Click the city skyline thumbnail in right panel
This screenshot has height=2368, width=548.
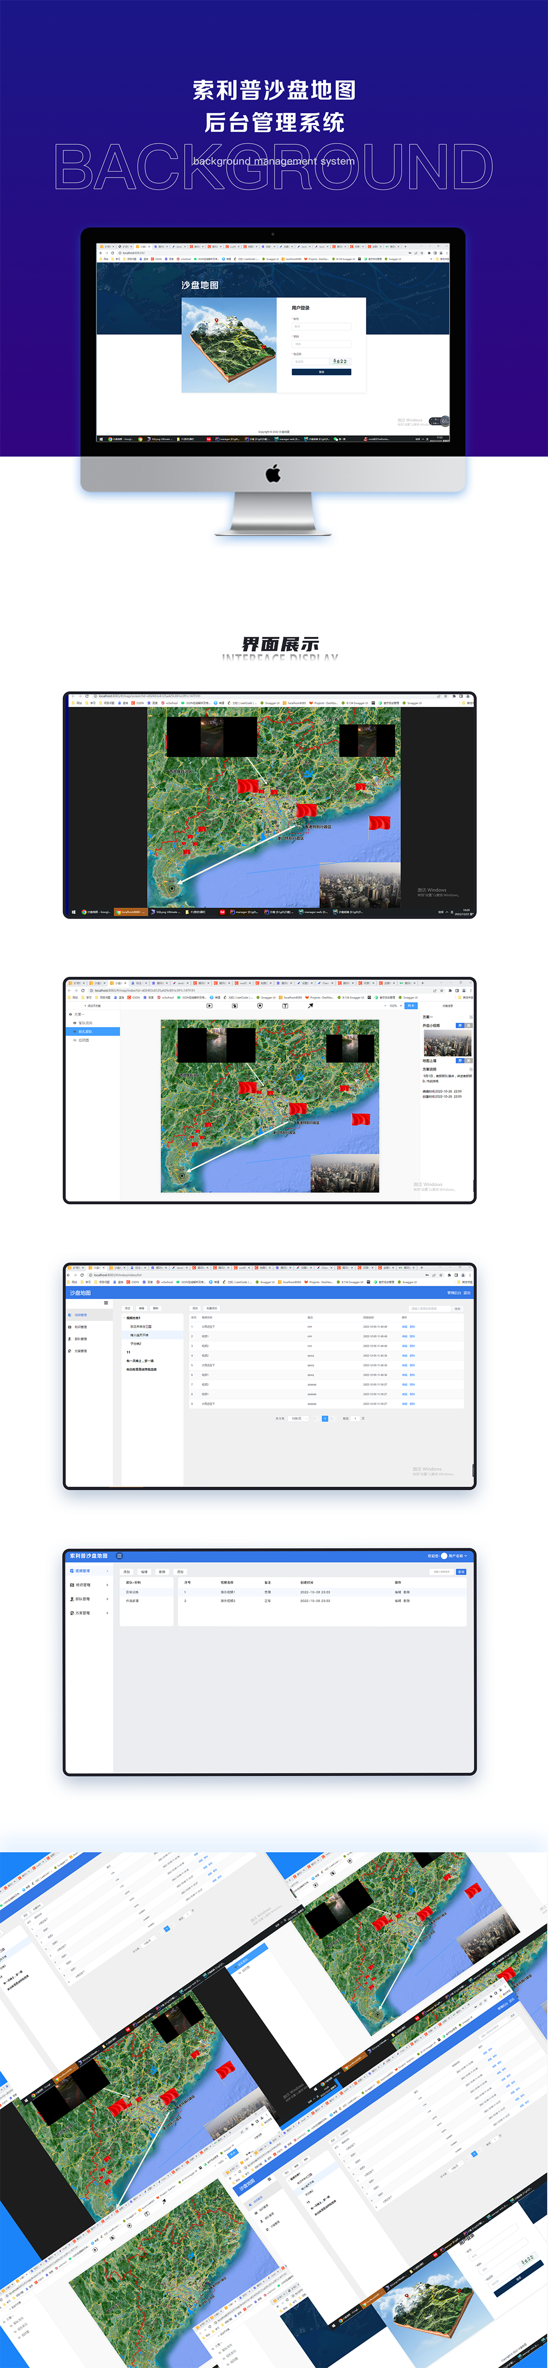[447, 1042]
